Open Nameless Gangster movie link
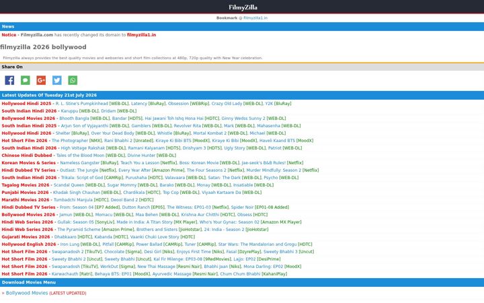484x303 pixels. point(79,163)
